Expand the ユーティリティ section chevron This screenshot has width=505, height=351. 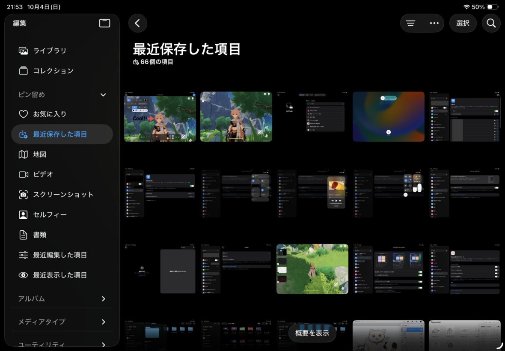pyautogui.click(x=104, y=345)
